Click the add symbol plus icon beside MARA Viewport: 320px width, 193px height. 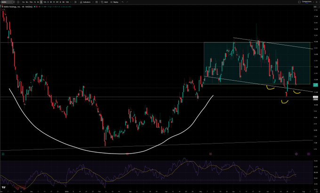click(x=14, y=2)
